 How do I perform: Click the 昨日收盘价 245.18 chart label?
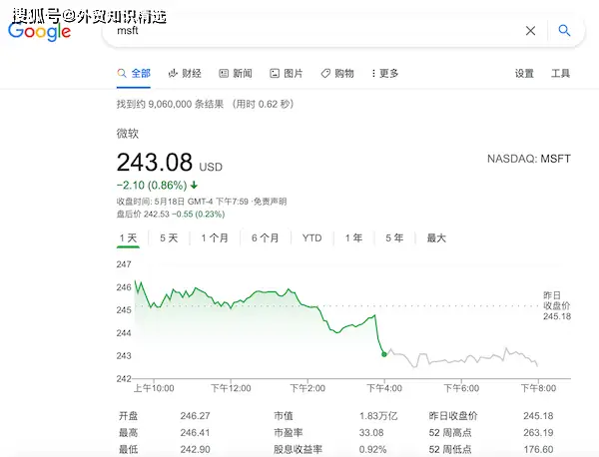557,305
